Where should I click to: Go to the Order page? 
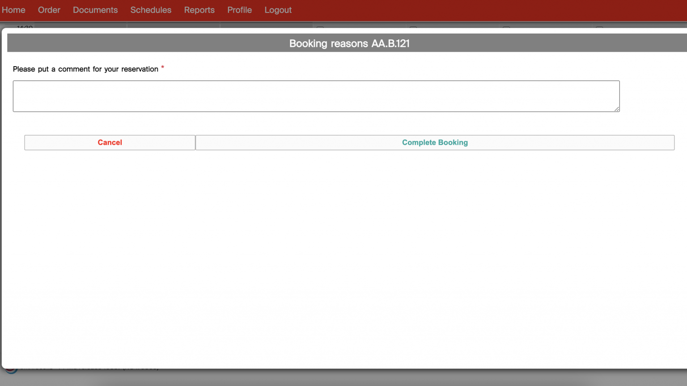pos(49,10)
